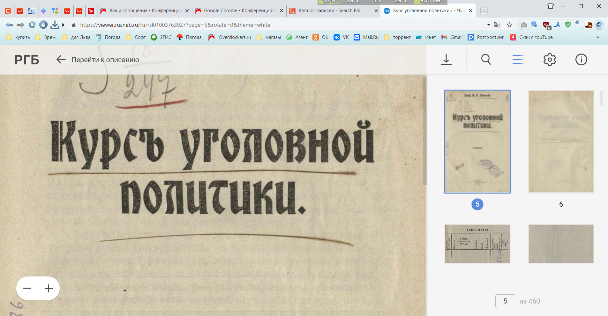608x316 pixels.
Task: Open the search magnifier in viewer
Action: point(486,60)
